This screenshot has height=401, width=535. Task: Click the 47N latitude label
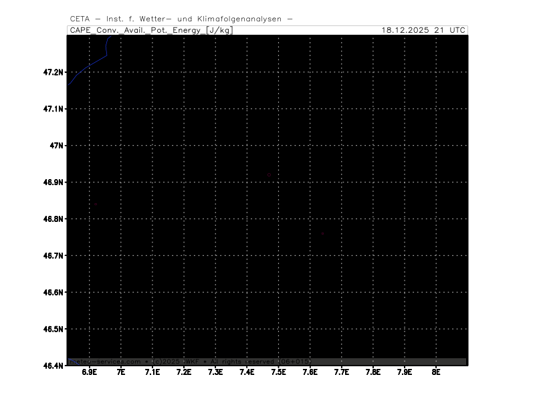pos(56,146)
